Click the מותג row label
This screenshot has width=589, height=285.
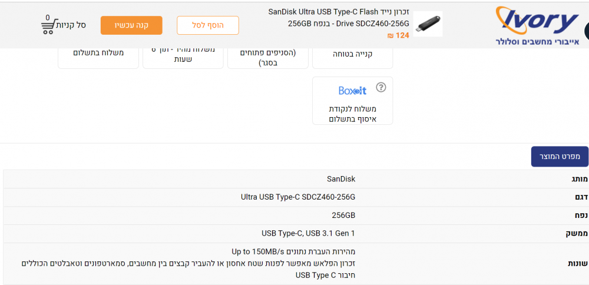[579, 179]
